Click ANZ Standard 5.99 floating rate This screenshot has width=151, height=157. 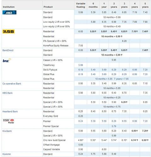click(81, 12)
